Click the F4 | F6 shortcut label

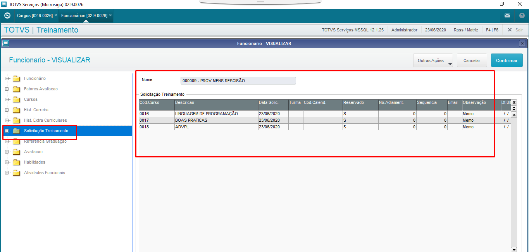492,30
